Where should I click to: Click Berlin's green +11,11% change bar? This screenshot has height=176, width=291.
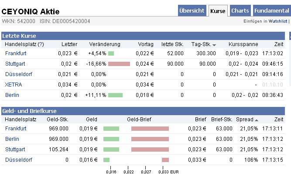point(115,95)
